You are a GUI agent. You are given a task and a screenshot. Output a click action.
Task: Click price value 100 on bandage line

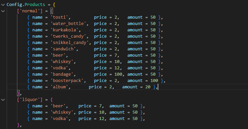(x=118, y=74)
